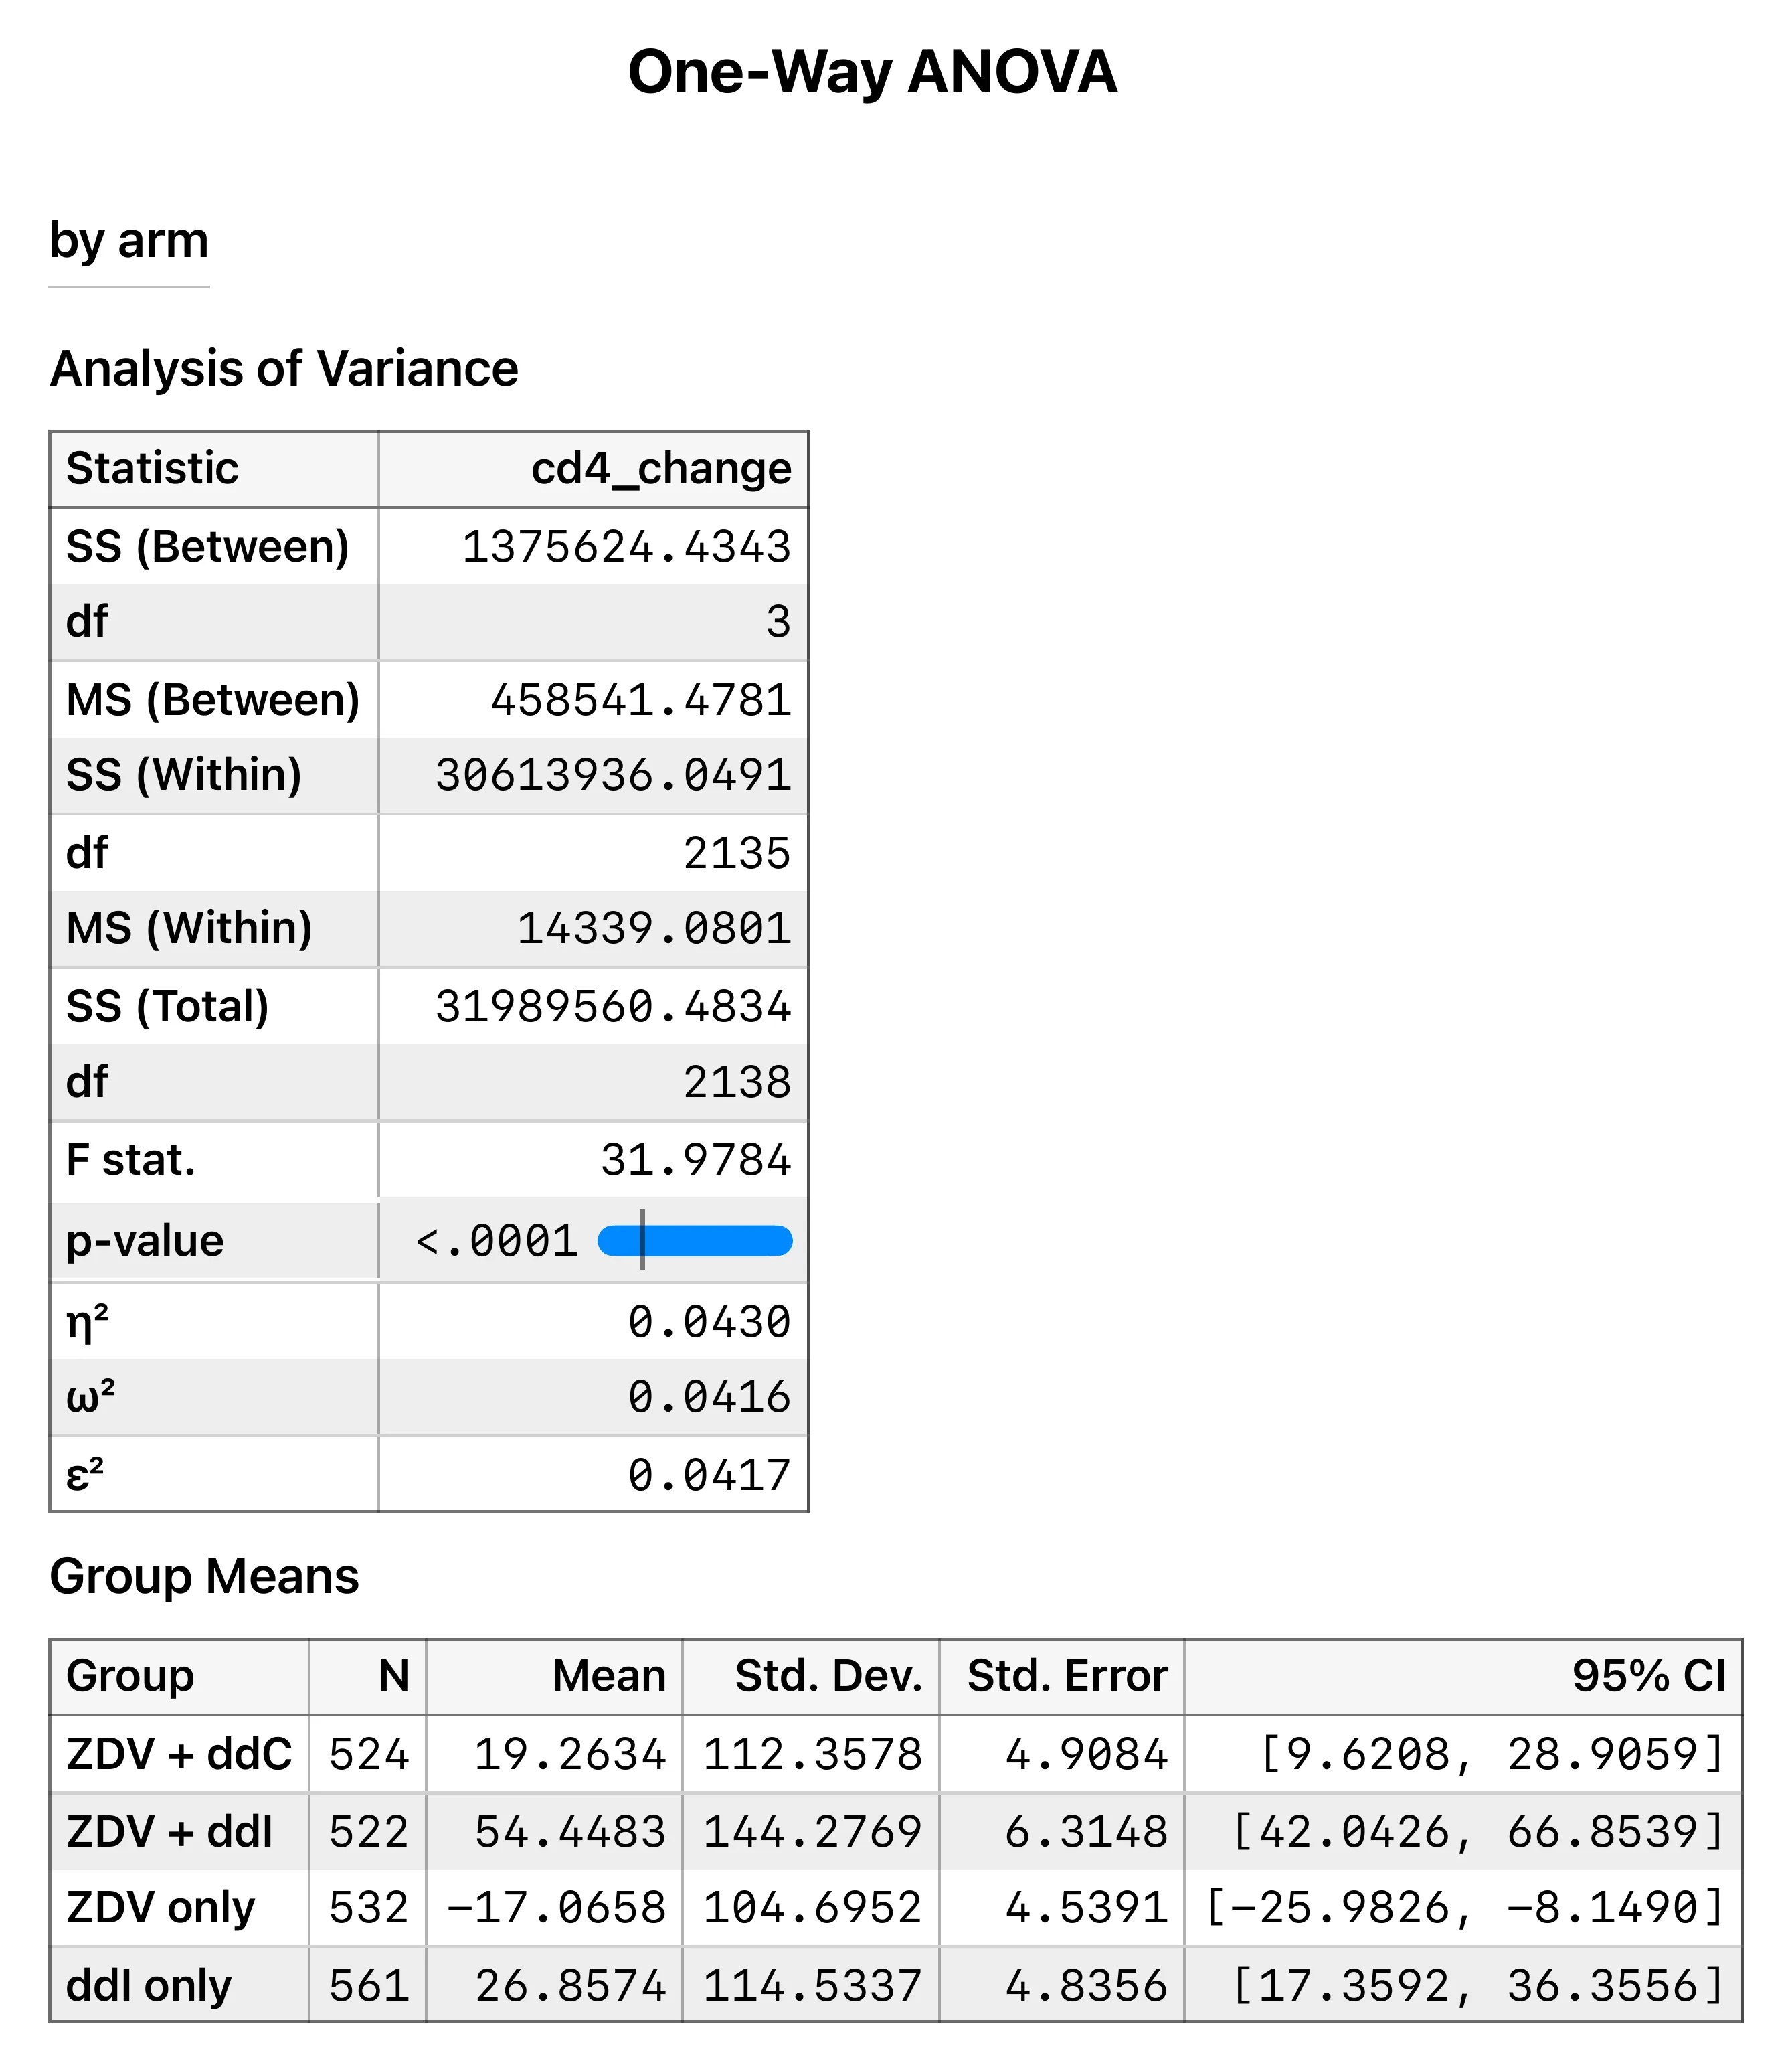Screen dimensions: 1792x2071
Task: Click the eta squared value 0.0430
Action: (x=710, y=1323)
